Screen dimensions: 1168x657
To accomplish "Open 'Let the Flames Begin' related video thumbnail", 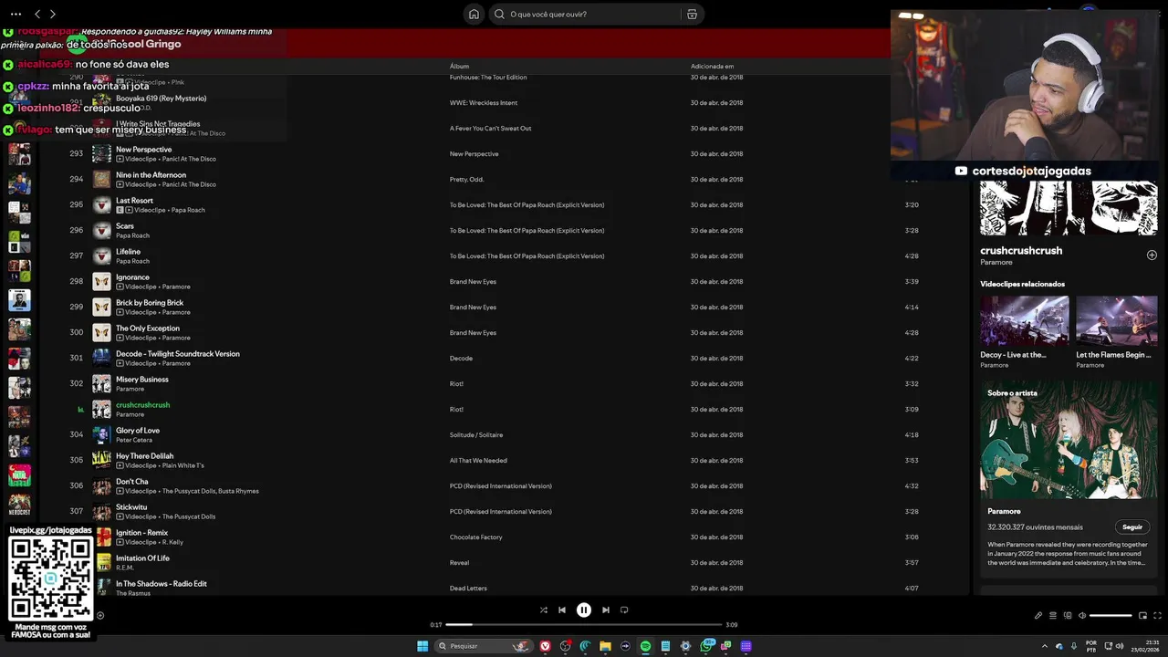I will pos(1117,320).
